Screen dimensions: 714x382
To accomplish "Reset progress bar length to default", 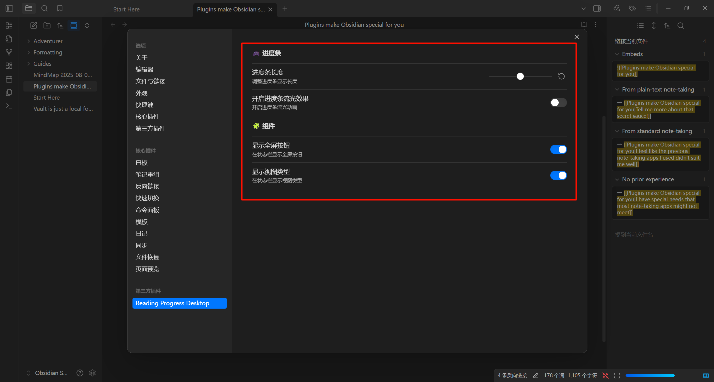I will [x=561, y=76].
